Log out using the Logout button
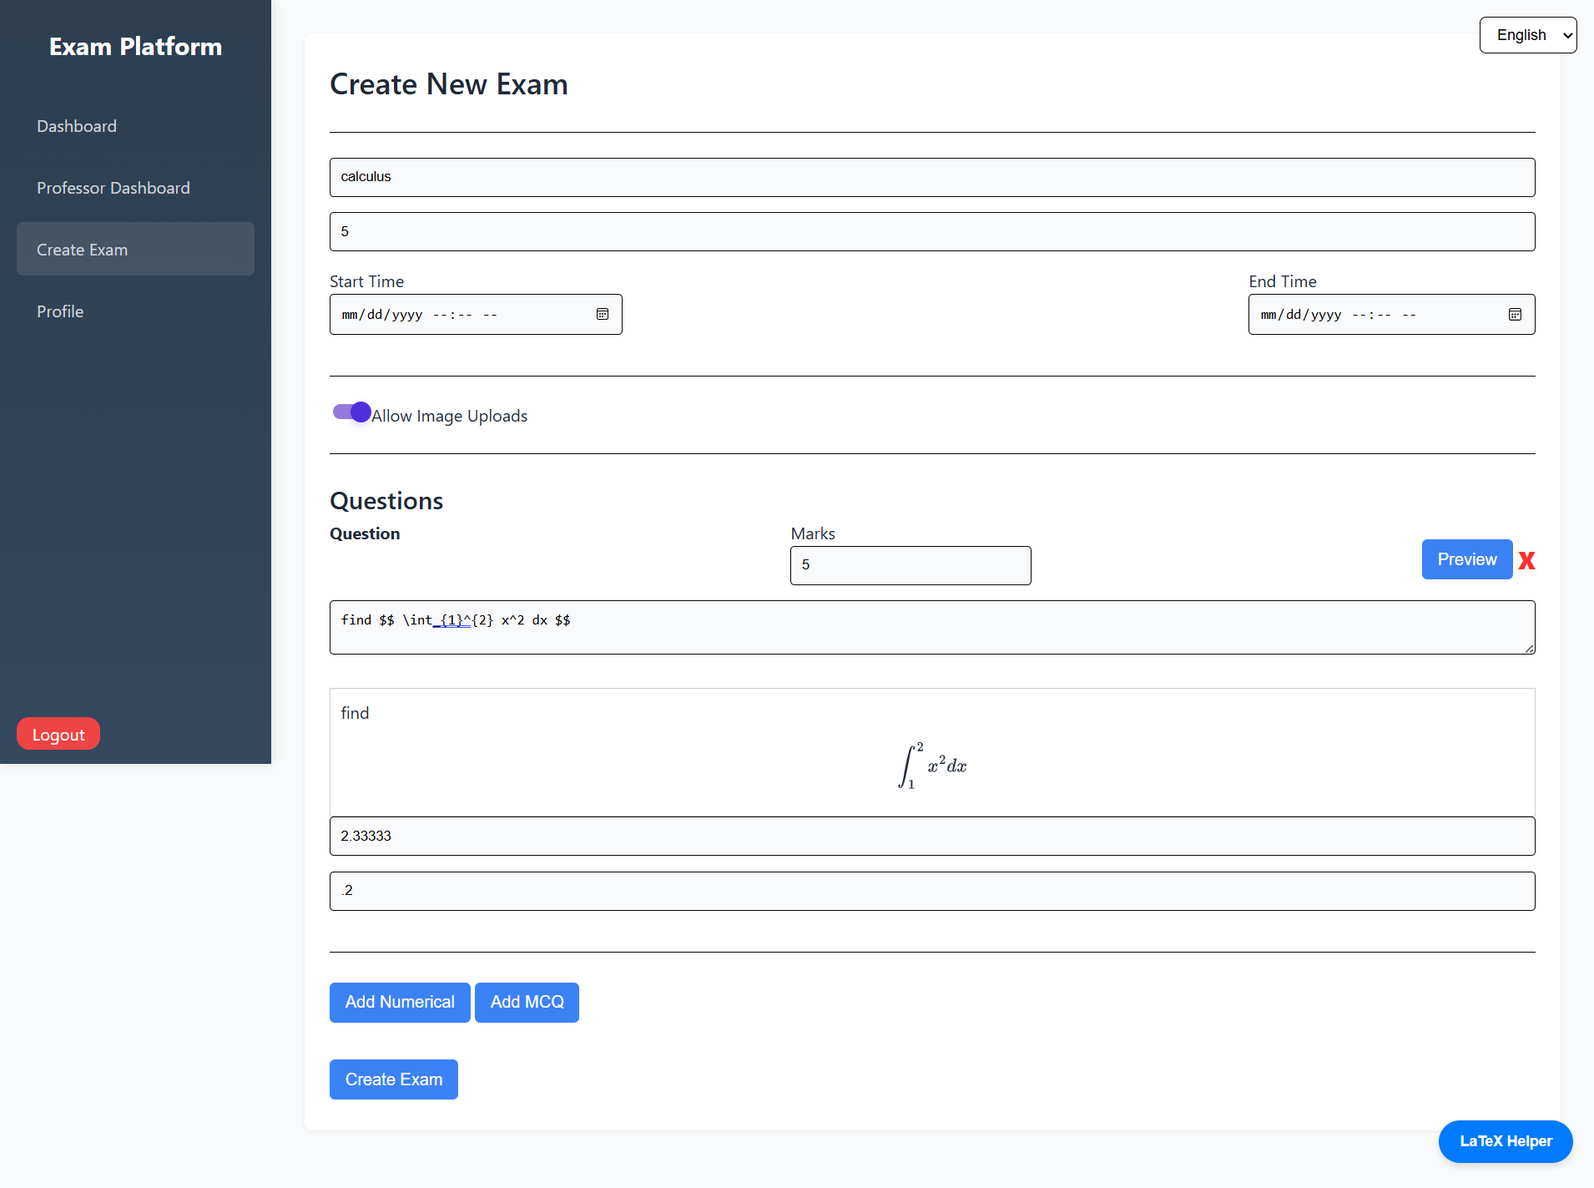Image resolution: width=1594 pixels, height=1188 pixels. [58, 733]
